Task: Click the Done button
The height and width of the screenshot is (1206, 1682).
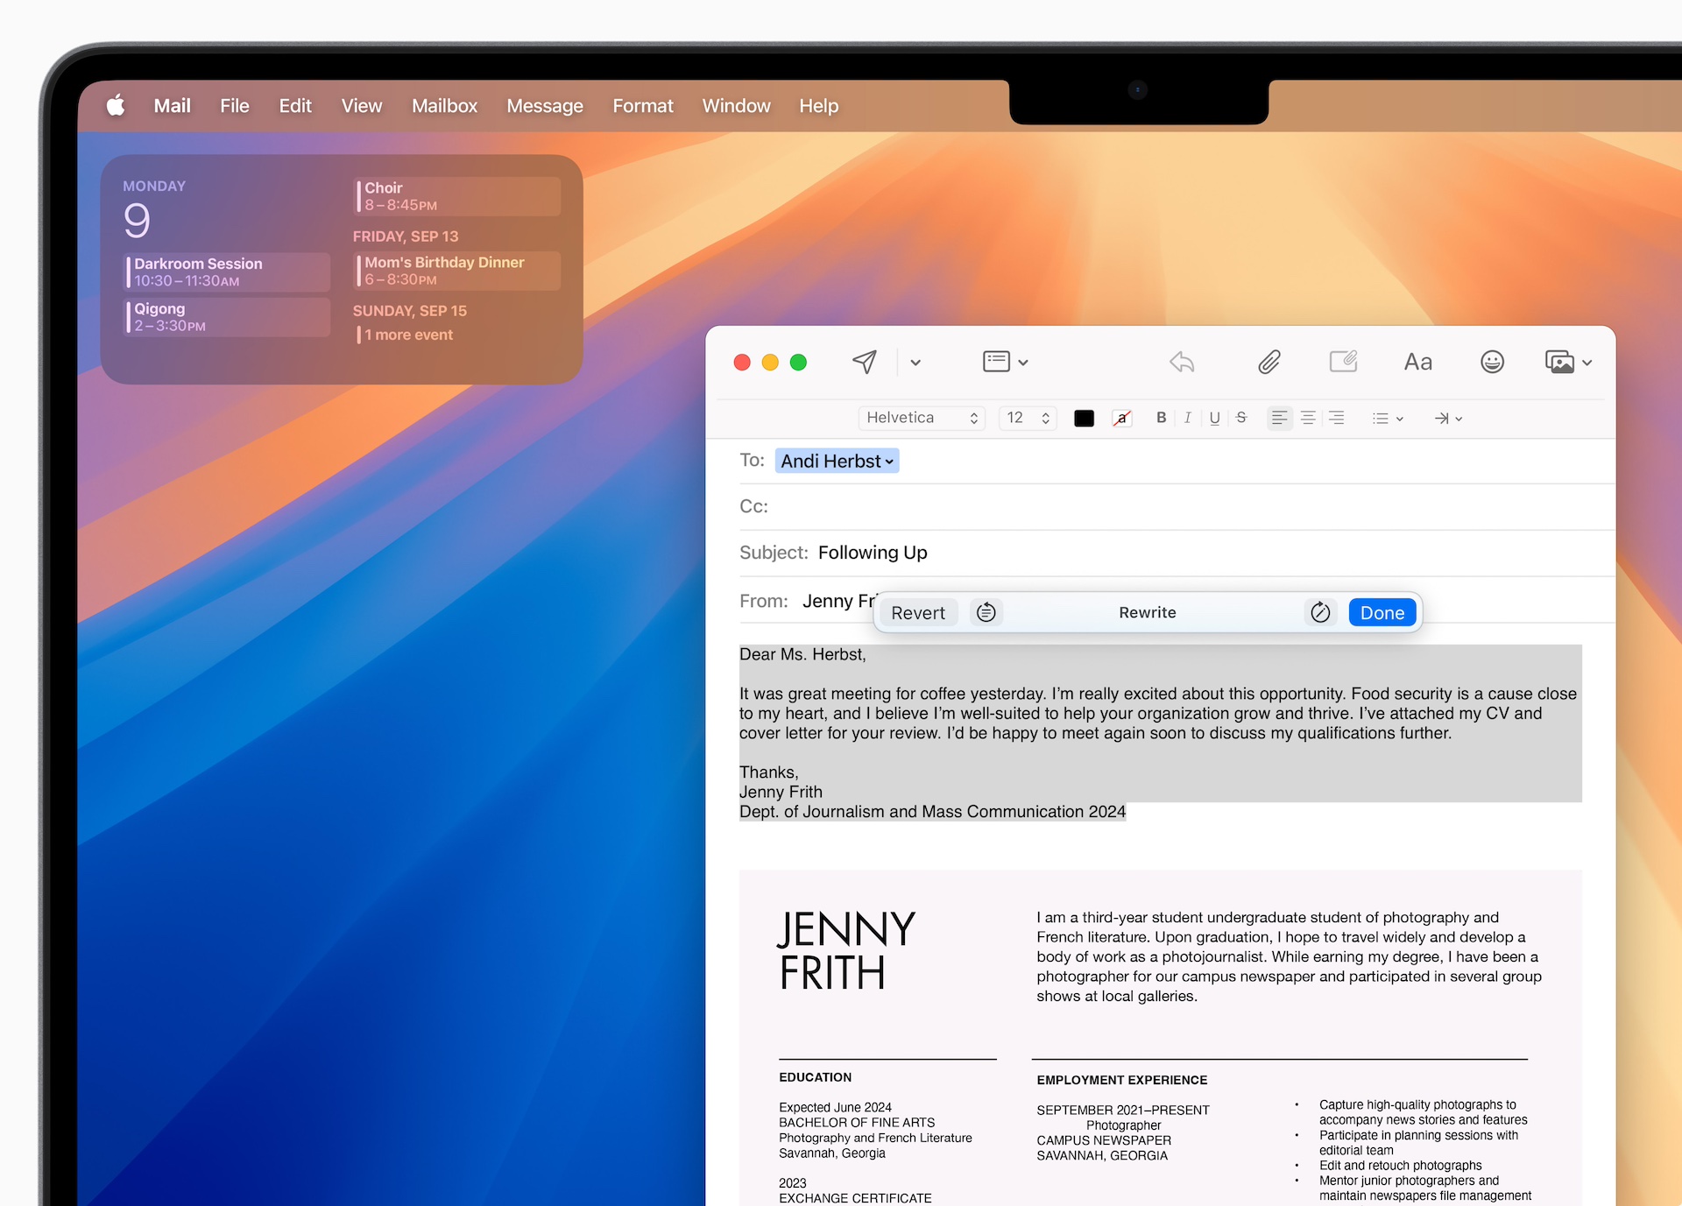Action: 1382,612
